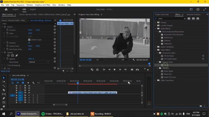
Task: Toggle animation stopwatch for Position
Action: tap(7, 30)
